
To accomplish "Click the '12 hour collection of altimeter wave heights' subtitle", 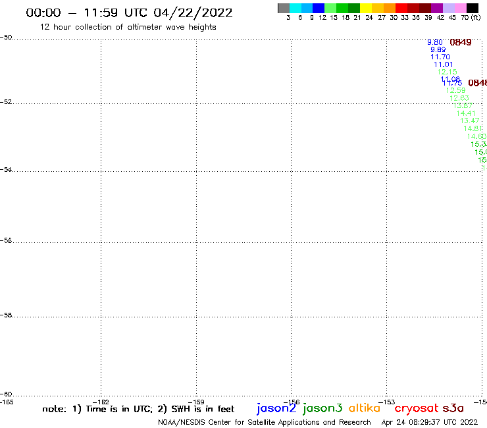I will coord(128,27).
